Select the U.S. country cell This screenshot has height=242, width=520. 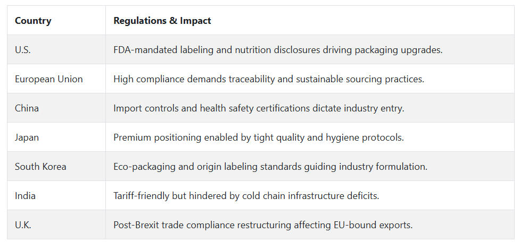[56, 49]
